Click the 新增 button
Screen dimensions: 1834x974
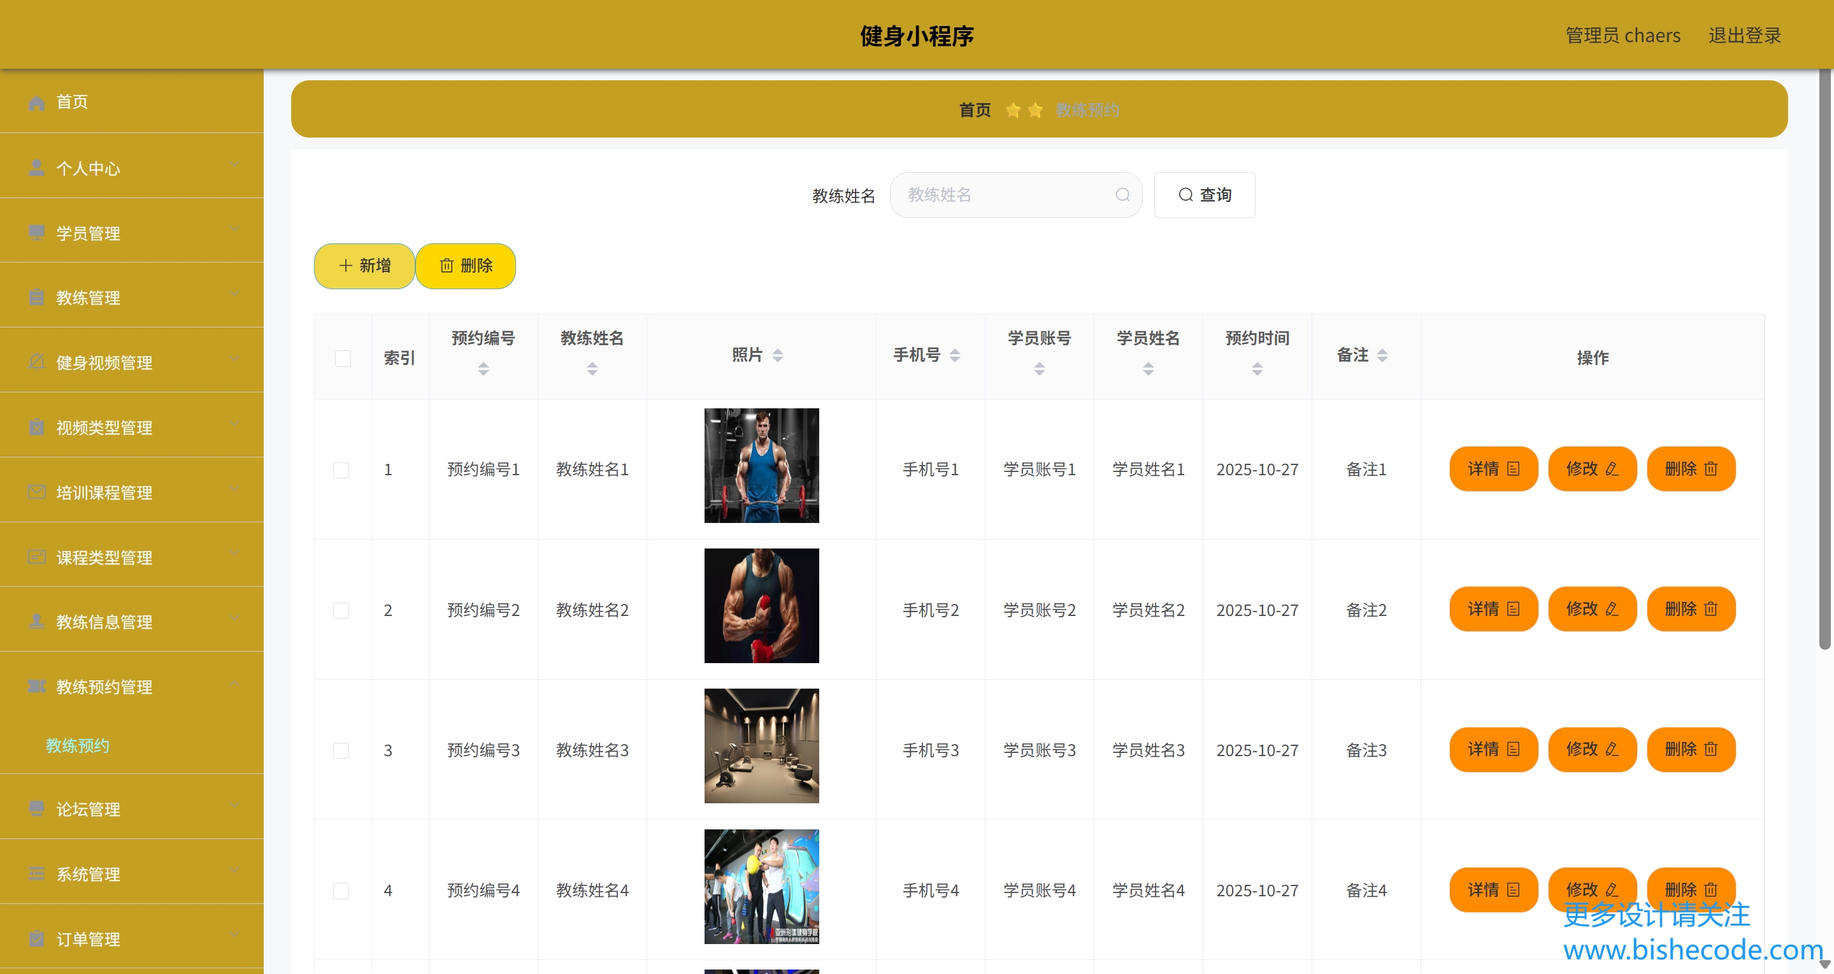tap(364, 266)
